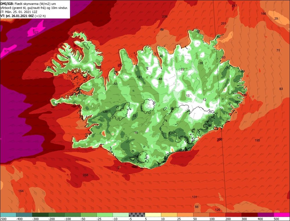Image resolution: width=290 pixels, height=221 pixels.
Task: Click the 239 flux value
Action: coord(165,16)
